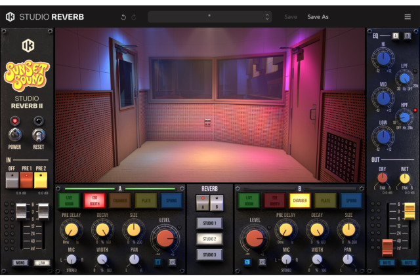This screenshot has height=280, width=420.
Task: Select the PRE 2 input button
Action: pos(41,180)
